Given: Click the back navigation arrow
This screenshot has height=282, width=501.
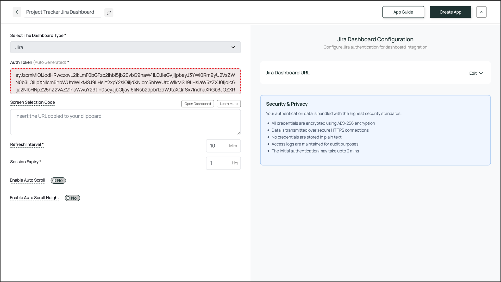Looking at the screenshot, I should [17, 12].
